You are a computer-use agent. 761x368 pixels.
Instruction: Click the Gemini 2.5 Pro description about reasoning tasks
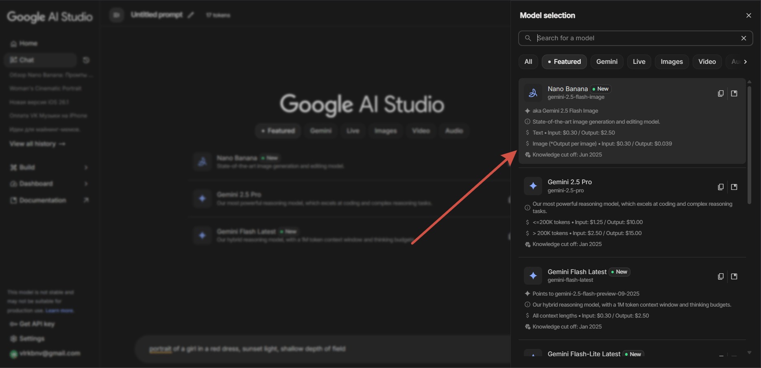[x=632, y=208]
